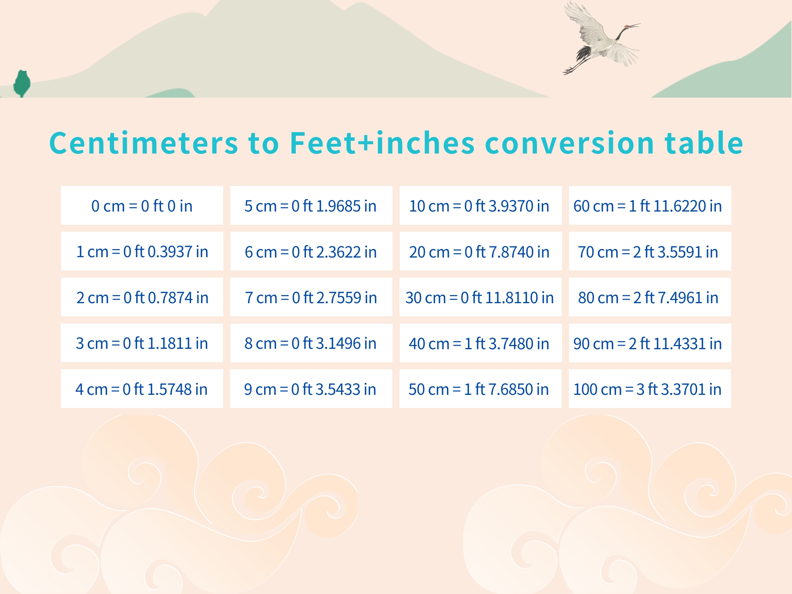Click the 20 cm = 0 ft 7.8740 in cell
This screenshot has width=792, height=594.
480,251
